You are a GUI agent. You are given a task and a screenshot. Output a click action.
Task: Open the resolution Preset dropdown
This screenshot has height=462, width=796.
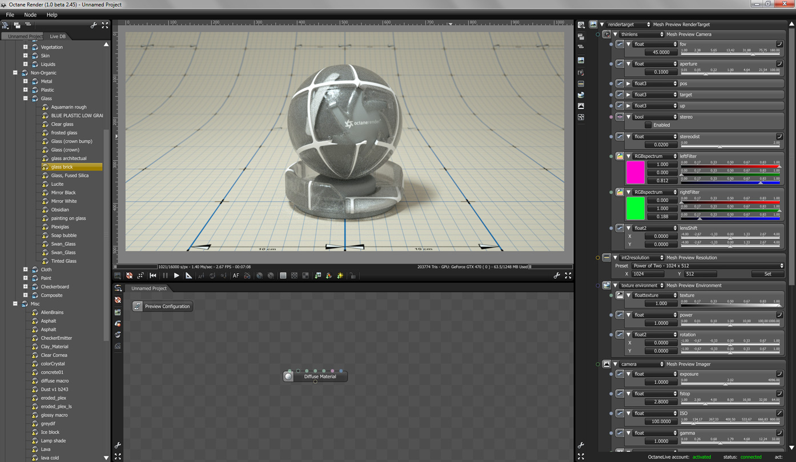click(x=707, y=266)
